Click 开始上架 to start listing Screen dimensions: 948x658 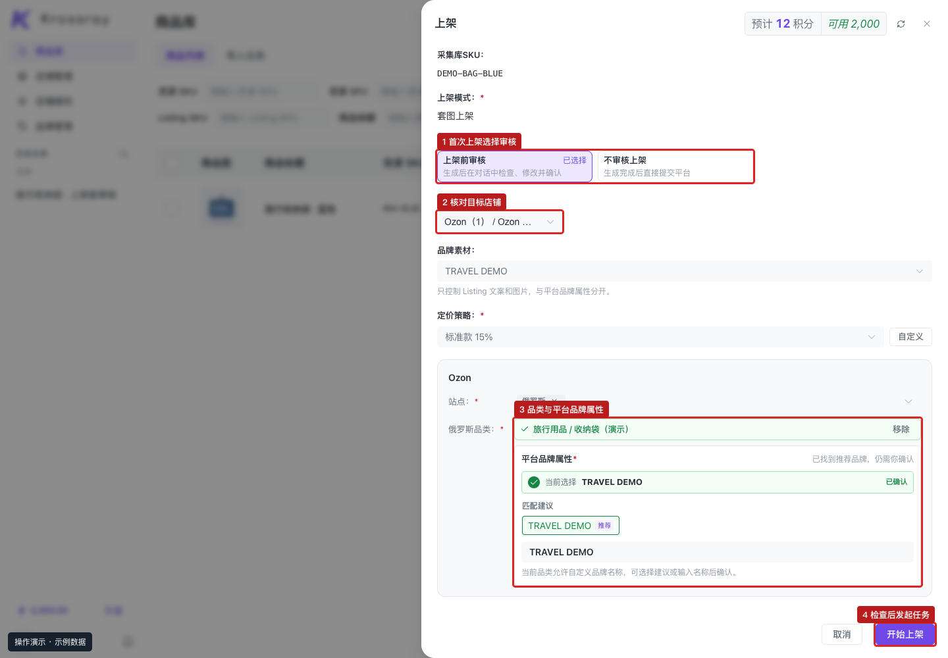tap(905, 634)
